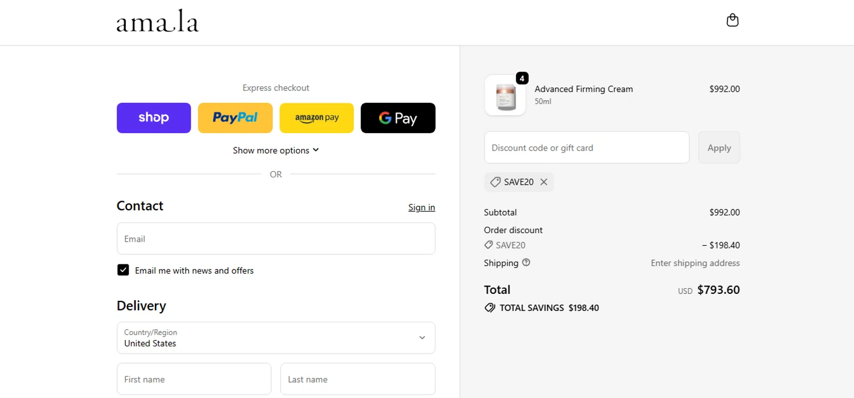Viewport: 854px width, 398px height.
Task: Click the quantity badge showing 4
Action: click(x=522, y=78)
